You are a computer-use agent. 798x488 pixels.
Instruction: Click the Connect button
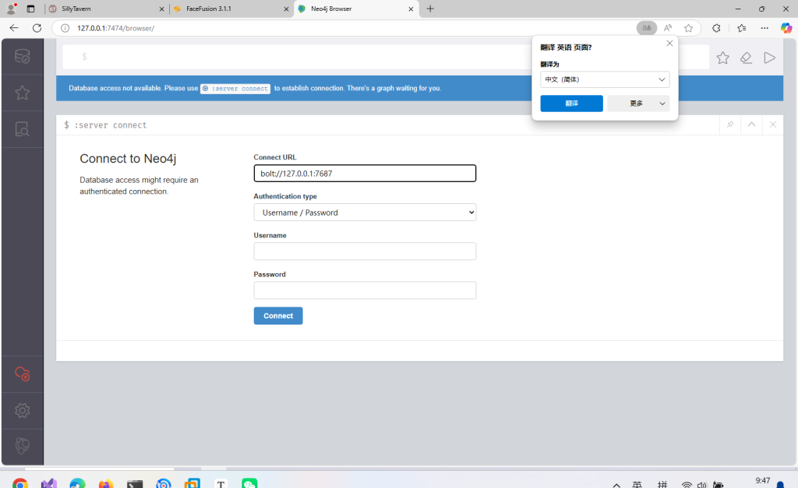point(278,316)
